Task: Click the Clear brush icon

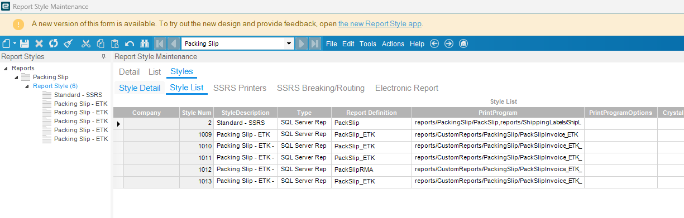Action: [68, 43]
